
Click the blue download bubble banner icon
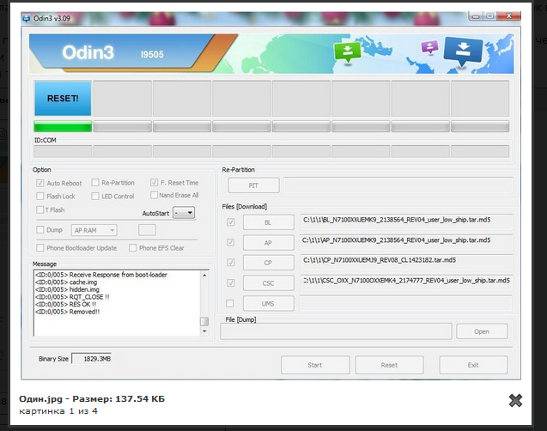tap(463, 52)
